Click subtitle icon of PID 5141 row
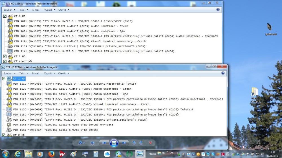The height and width of the screenshot is (158, 282). click(10, 51)
